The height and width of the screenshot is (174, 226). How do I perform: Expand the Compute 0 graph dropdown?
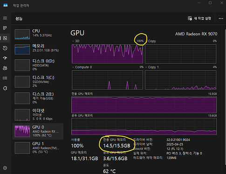click(73, 67)
